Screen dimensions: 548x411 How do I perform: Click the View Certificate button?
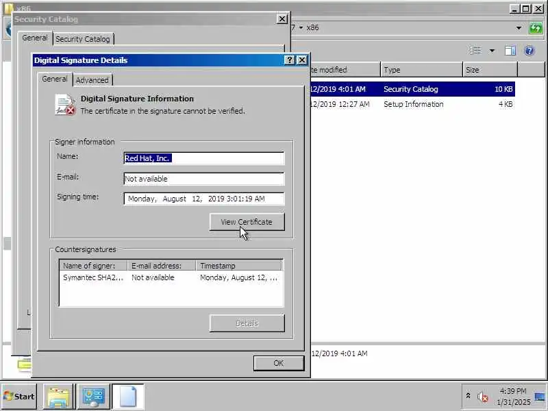pyautogui.click(x=247, y=222)
